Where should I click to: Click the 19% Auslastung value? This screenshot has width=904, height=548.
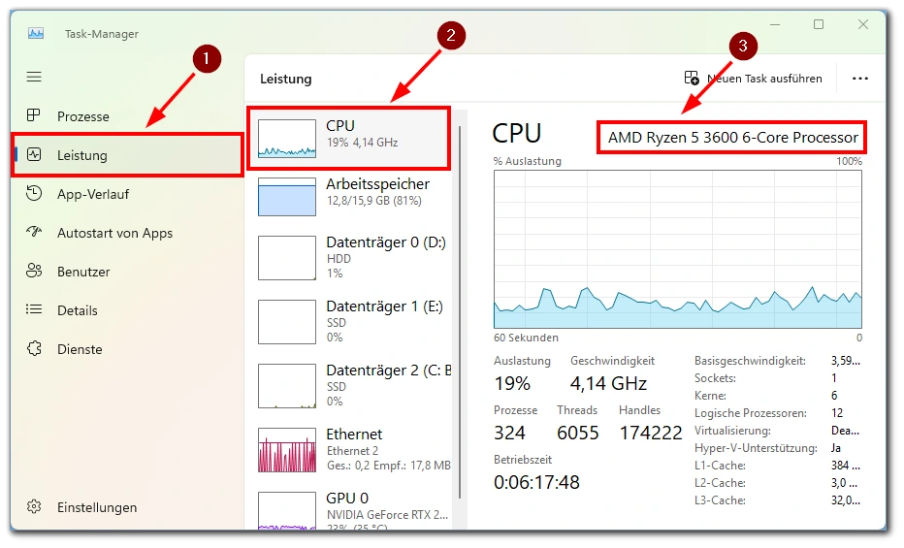point(512,383)
